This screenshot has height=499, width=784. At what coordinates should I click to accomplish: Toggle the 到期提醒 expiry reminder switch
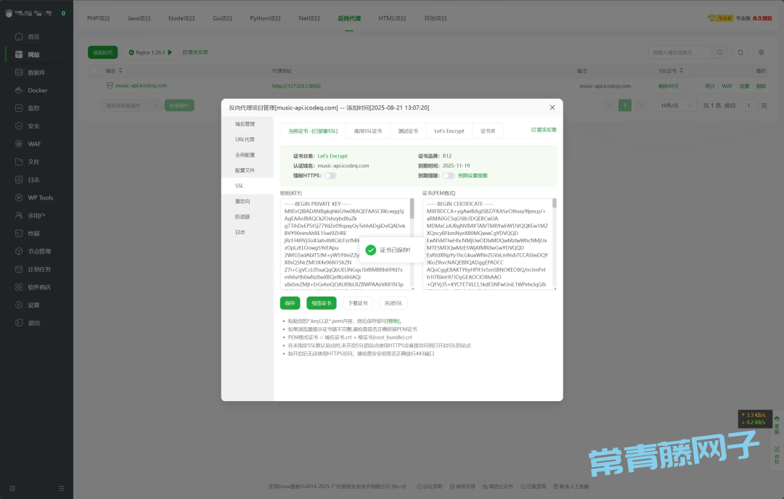[449, 176]
